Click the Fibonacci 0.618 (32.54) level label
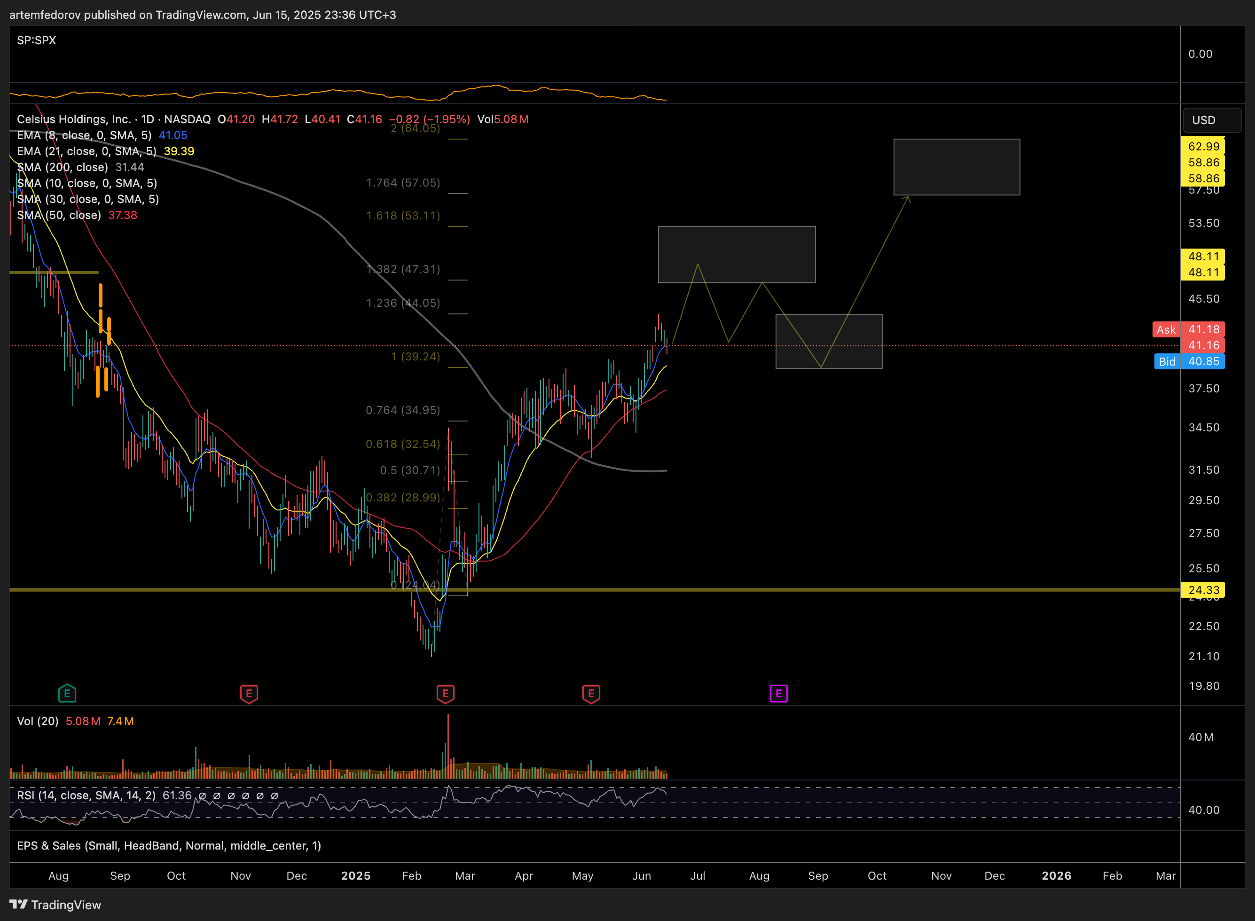 pyautogui.click(x=403, y=444)
